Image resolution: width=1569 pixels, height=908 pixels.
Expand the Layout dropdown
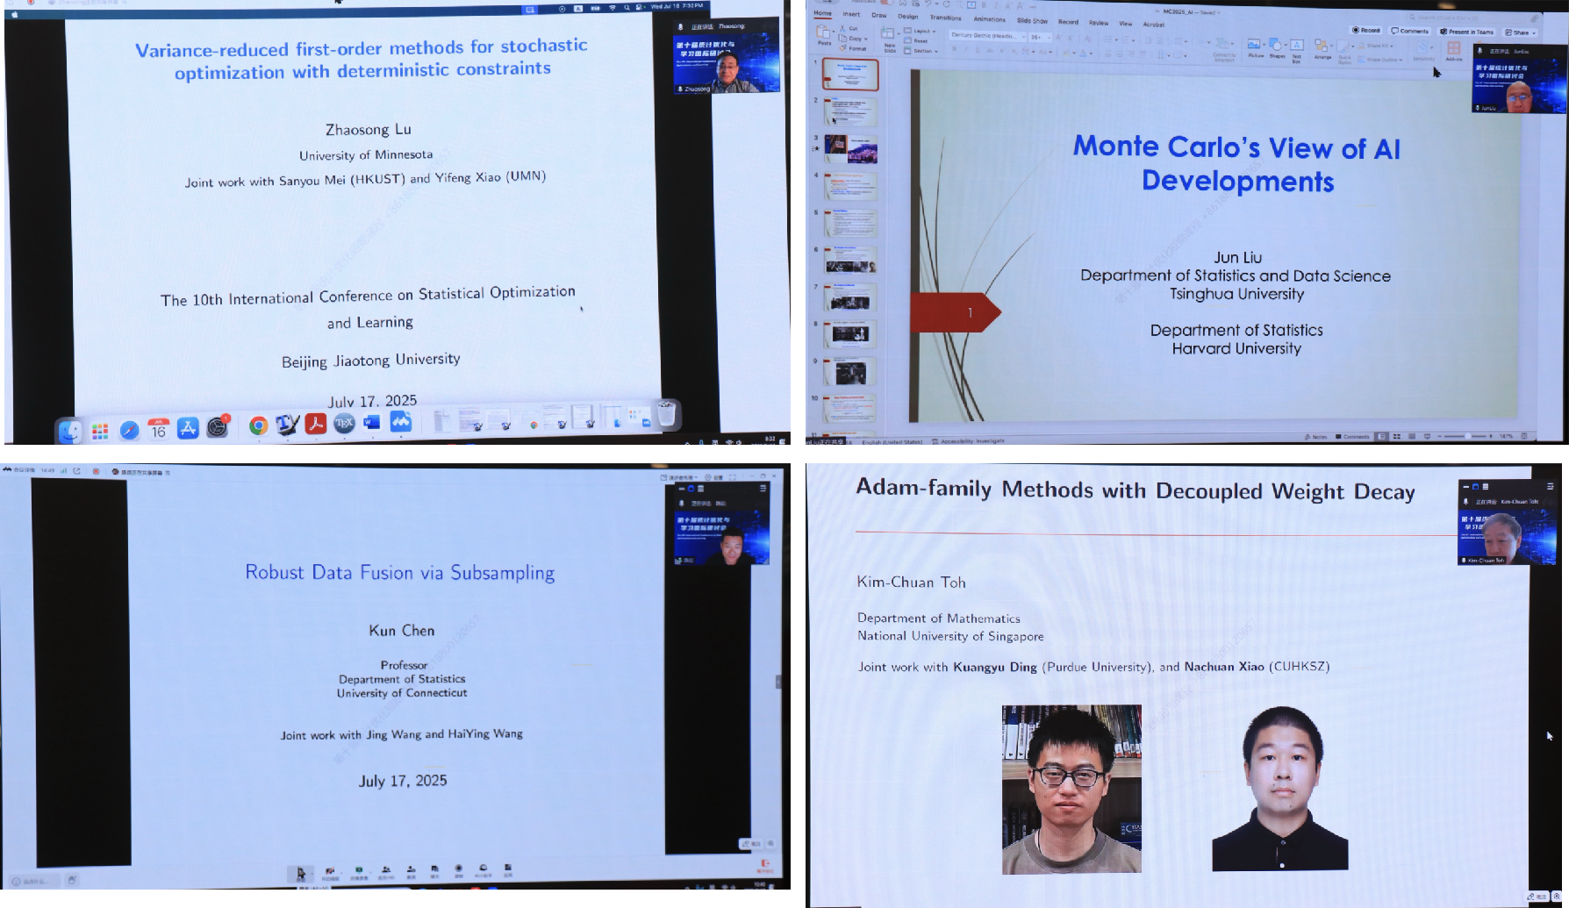[x=921, y=31]
